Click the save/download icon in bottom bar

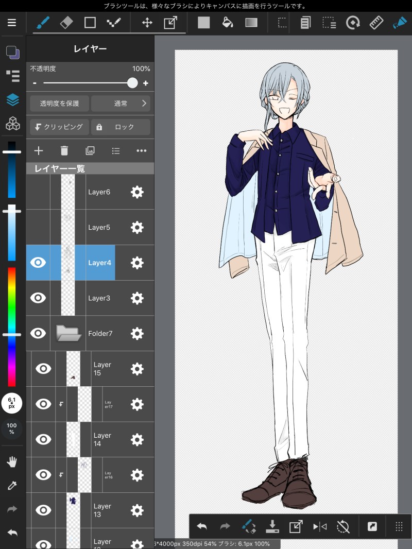tap(272, 526)
